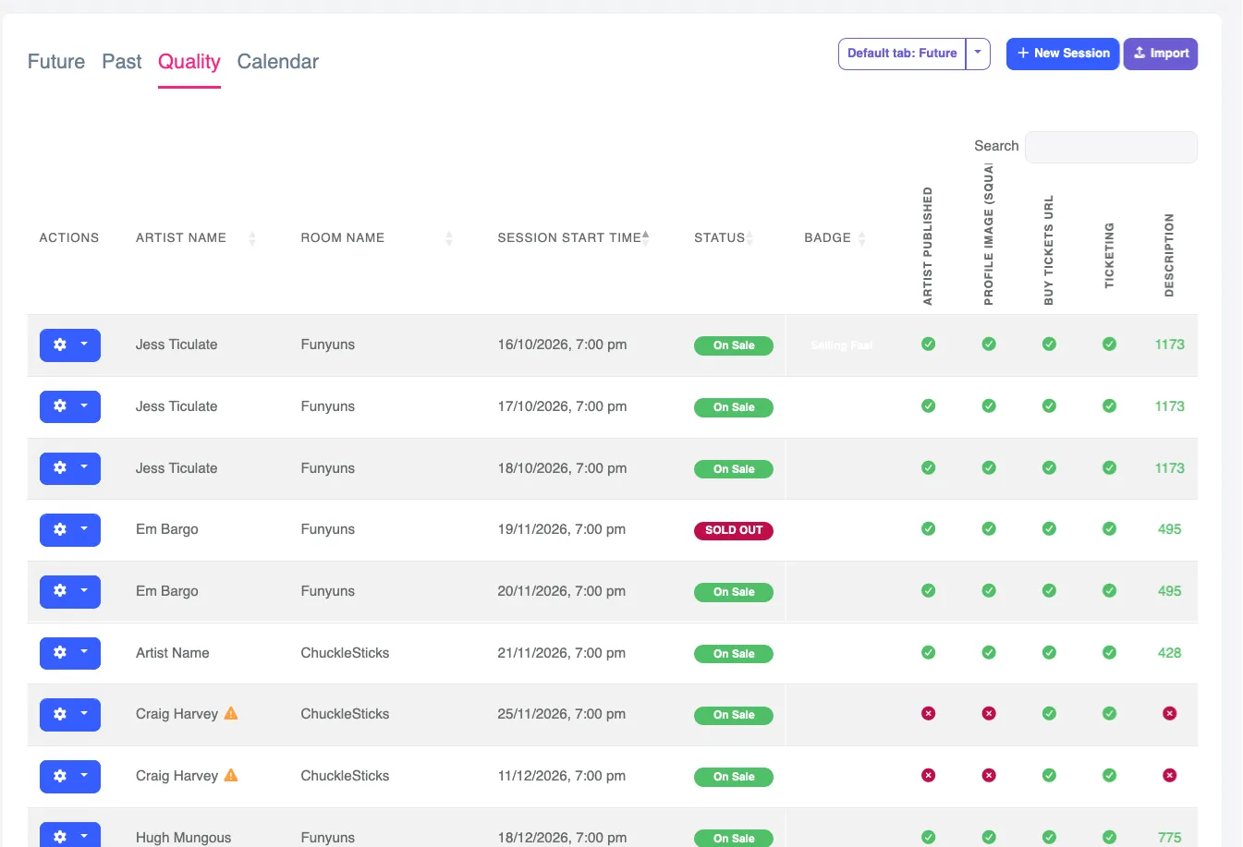Click description count 1173 for 17/10/2026 session
Image resolution: width=1243 pixels, height=847 pixels.
pos(1169,406)
